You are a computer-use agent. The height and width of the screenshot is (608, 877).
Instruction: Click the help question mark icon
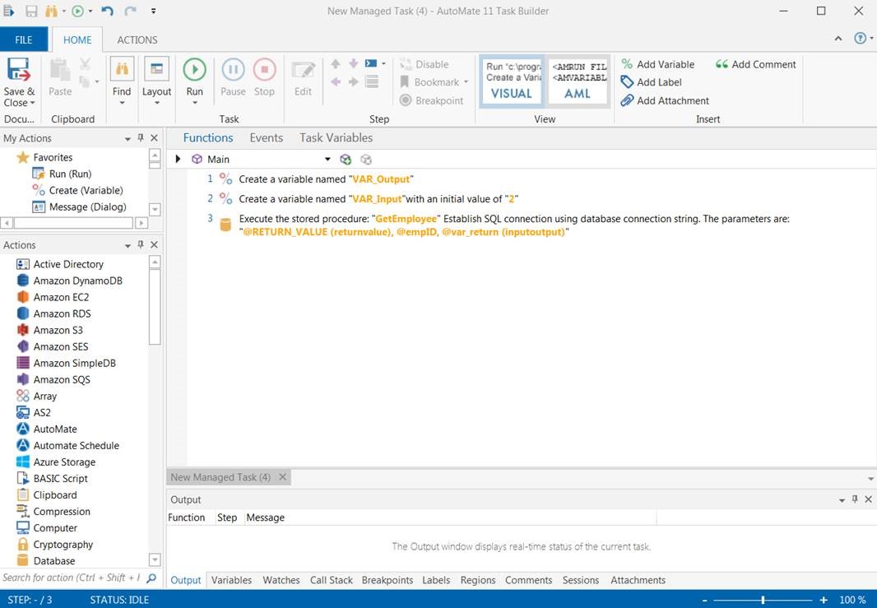click(861, 38)
